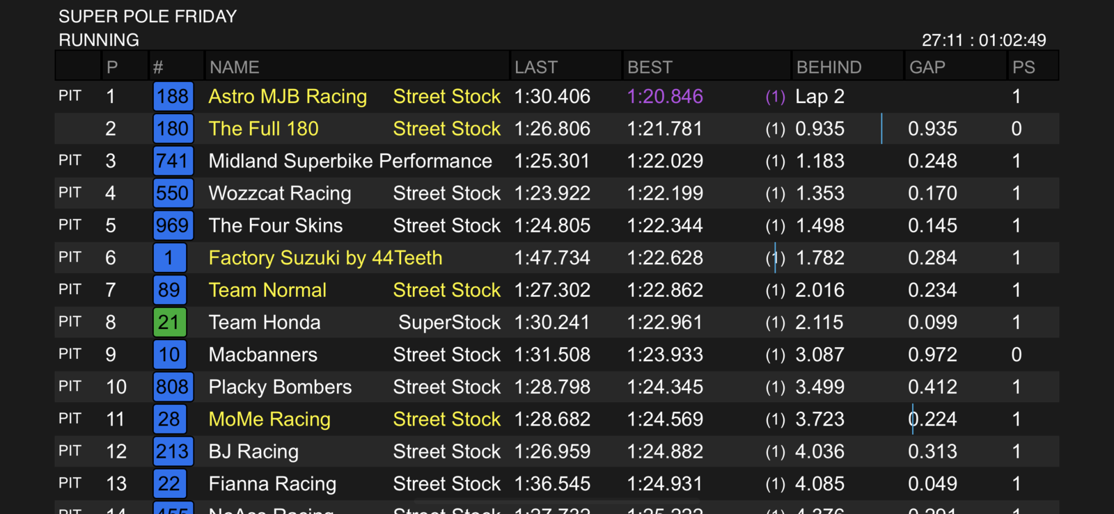Select the 969 badge for The Four Skins

pos(173,225)
